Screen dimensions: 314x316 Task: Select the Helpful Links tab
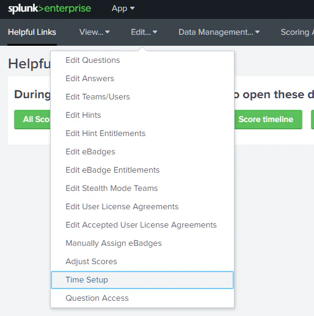click(32, 32)
